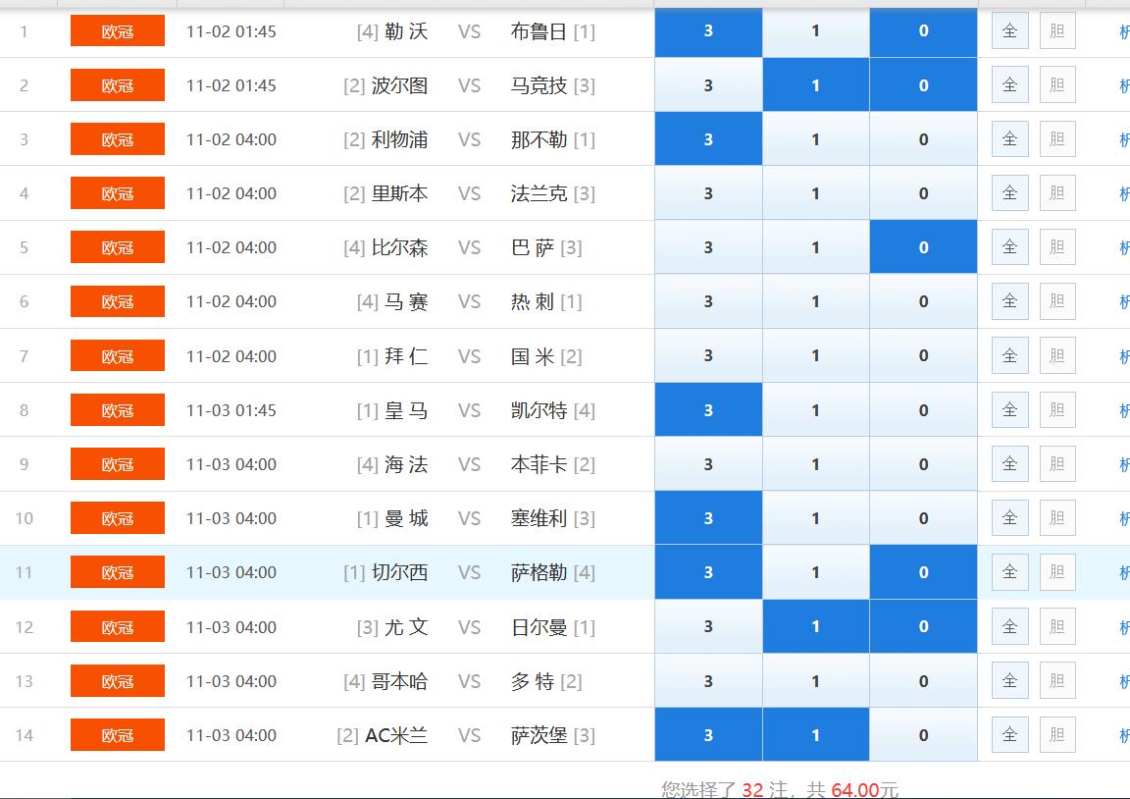Open 析 analysis for the first match
The width and height of the screenshot is (1130, 799).
[x=1123, y=30]
